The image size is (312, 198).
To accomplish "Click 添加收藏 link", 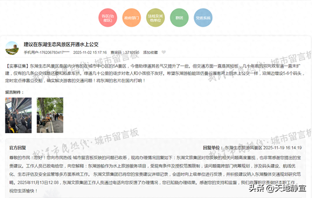I will [x=150, y=52].
